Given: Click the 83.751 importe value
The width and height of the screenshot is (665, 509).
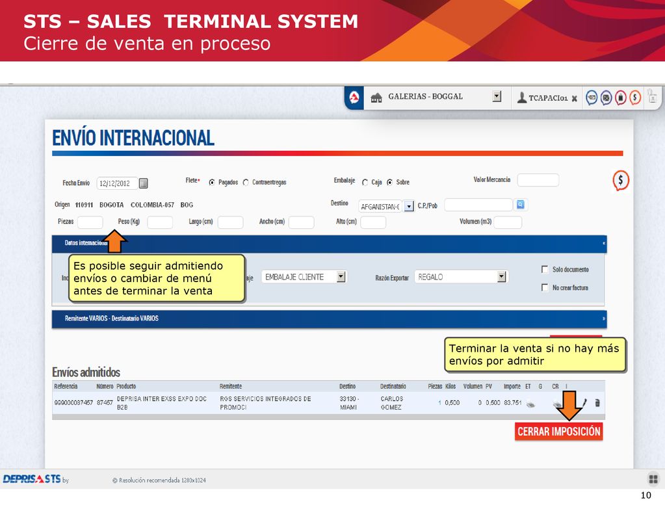Looking at the screenshot, I should [513, 402].
